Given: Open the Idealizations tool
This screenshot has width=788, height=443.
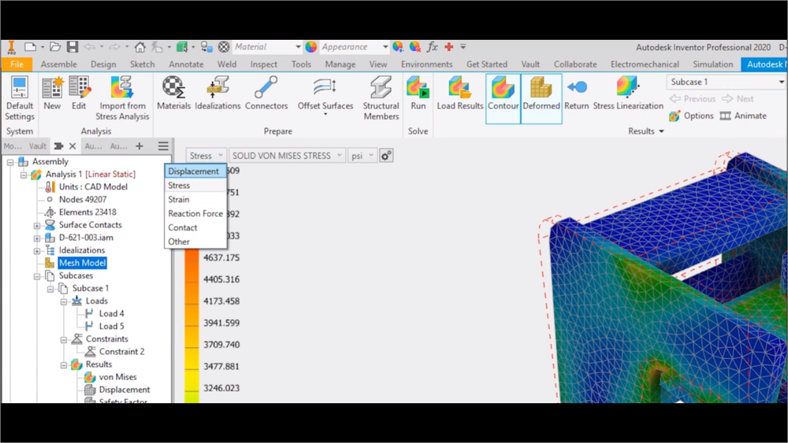Looking at the screenshot, I should (217, 93).
